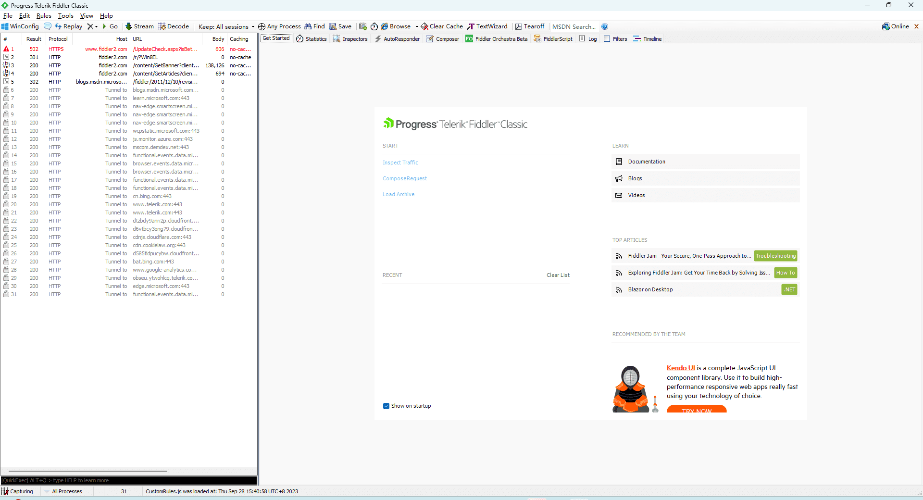Click the blue help question-mark icon

pos(605,26)
